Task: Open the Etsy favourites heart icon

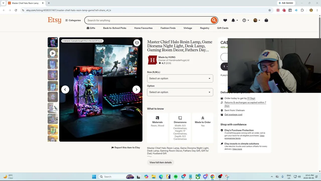Action: click(x=225, y=20)
